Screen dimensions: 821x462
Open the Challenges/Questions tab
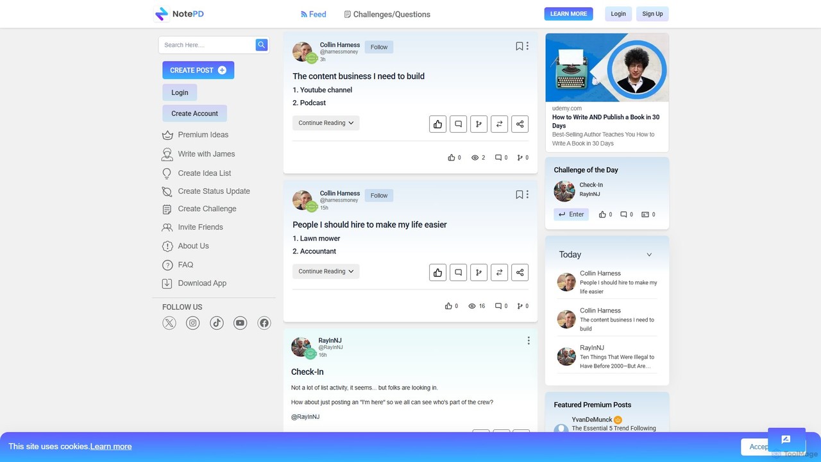(387, 14)
